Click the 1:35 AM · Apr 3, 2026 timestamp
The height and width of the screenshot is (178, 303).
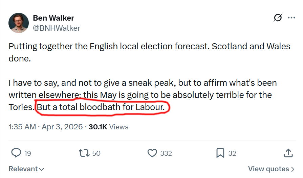click(x=46, y=127)
